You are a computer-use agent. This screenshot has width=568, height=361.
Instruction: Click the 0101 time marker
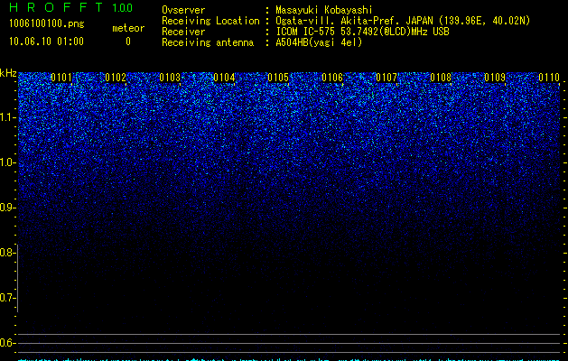click(61, 78)
